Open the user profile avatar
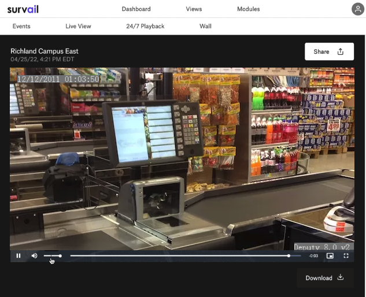 [358, 9]
